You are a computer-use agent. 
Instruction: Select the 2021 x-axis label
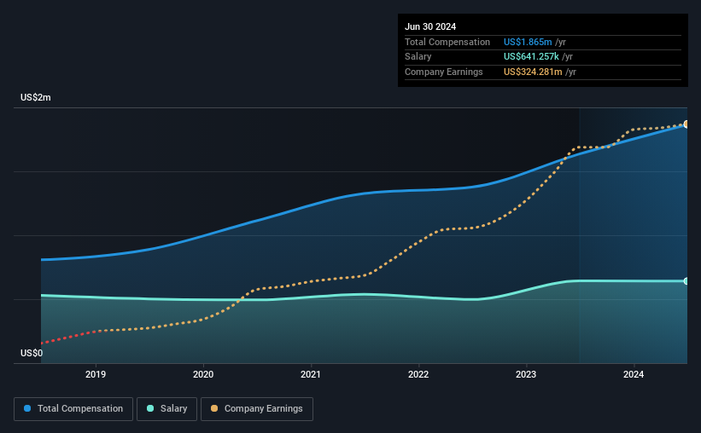point(311,374)
